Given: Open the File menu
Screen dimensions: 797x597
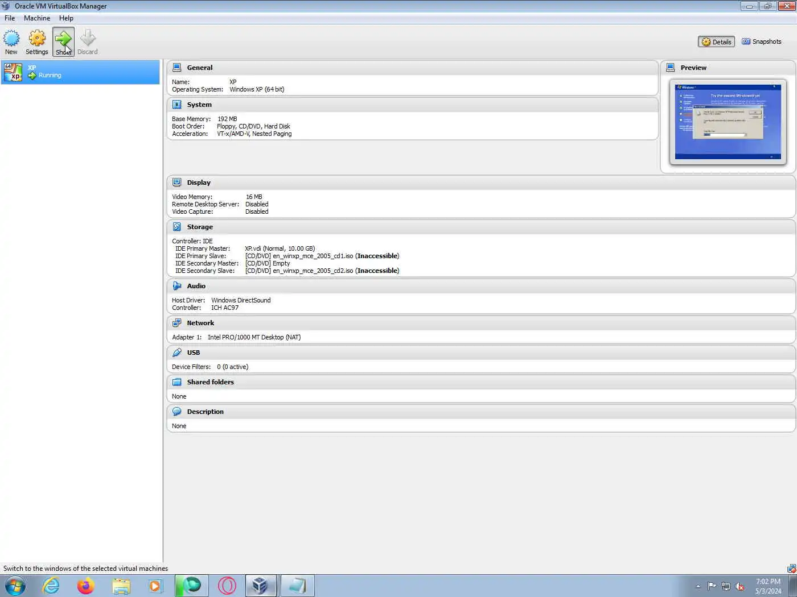Looking at the screenshot, I should [x=10, y=18].
